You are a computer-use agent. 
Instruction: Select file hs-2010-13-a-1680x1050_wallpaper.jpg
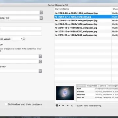pyautogui.click(x=83, y=28)
